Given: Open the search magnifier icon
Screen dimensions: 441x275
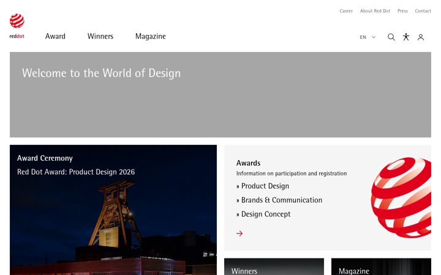Looking at the screenshot, I should pos(391,37).
